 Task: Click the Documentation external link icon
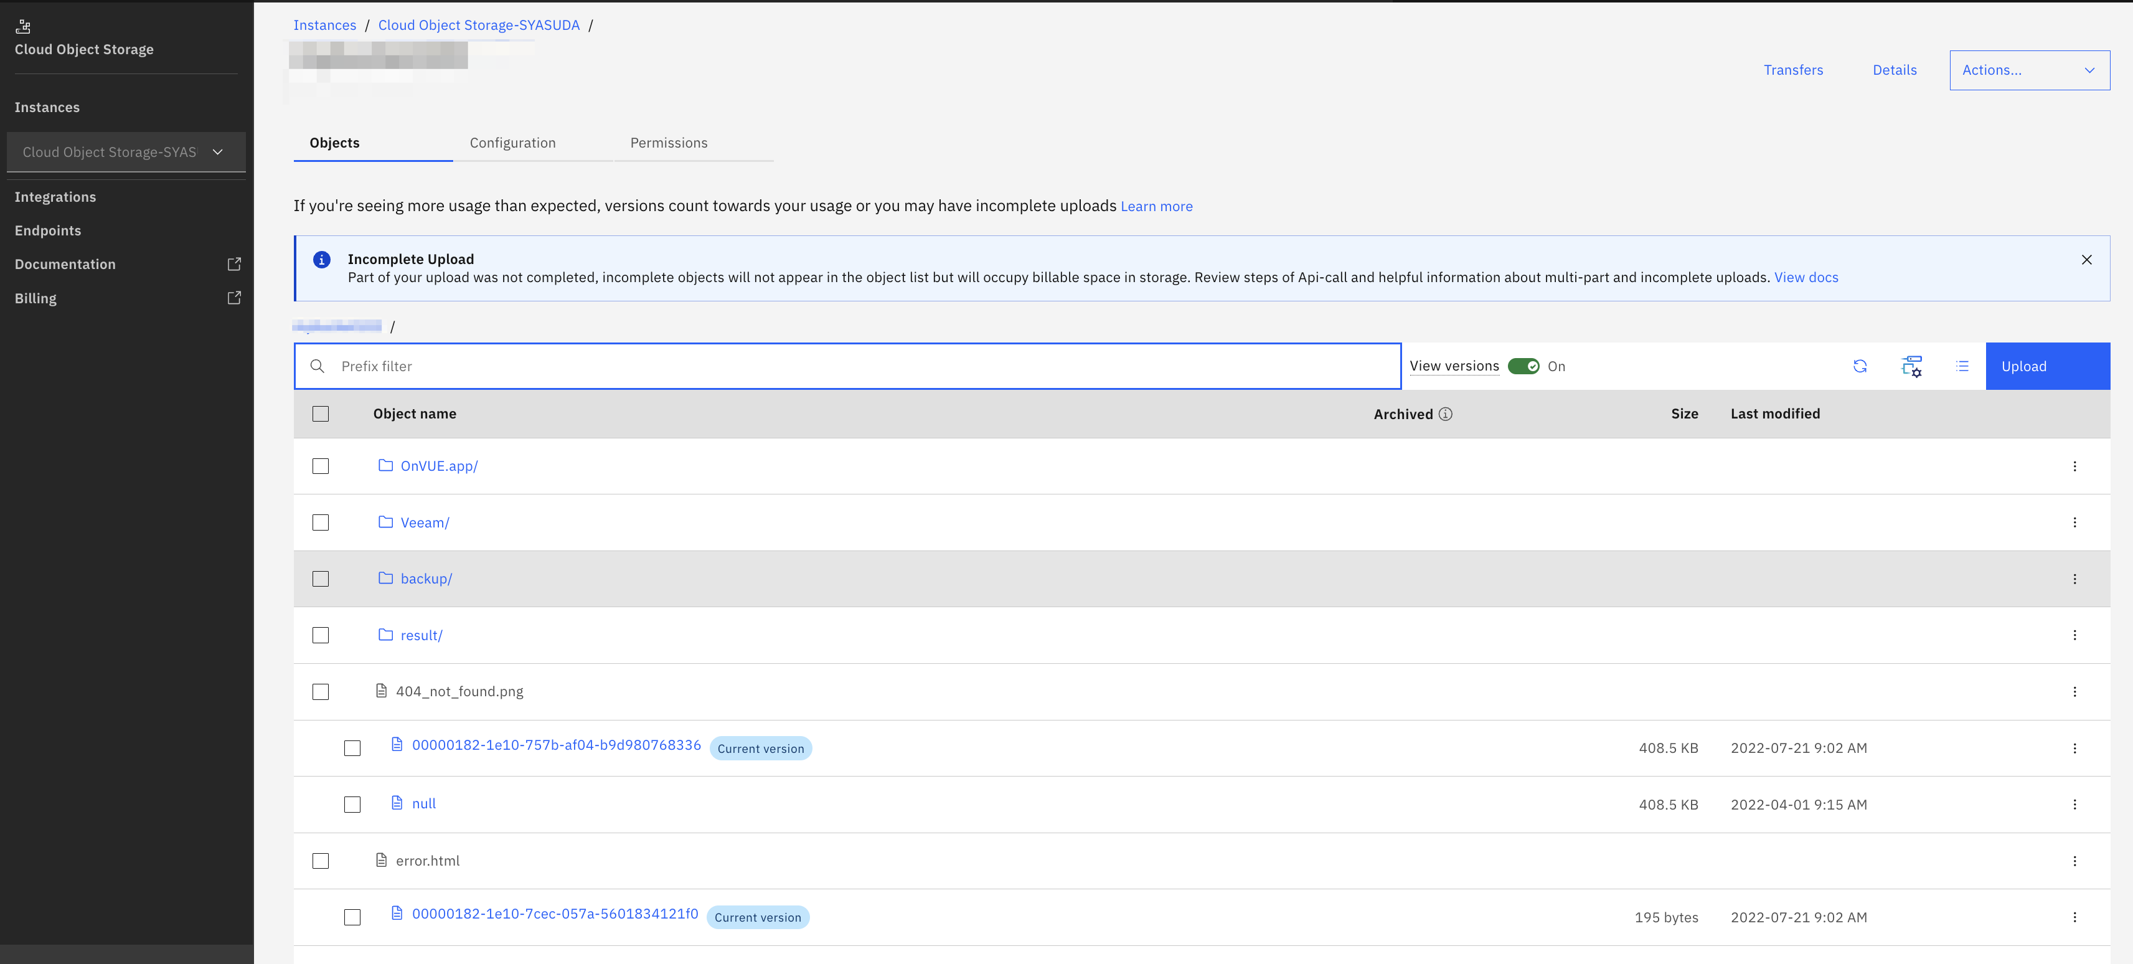pos(234,264)
